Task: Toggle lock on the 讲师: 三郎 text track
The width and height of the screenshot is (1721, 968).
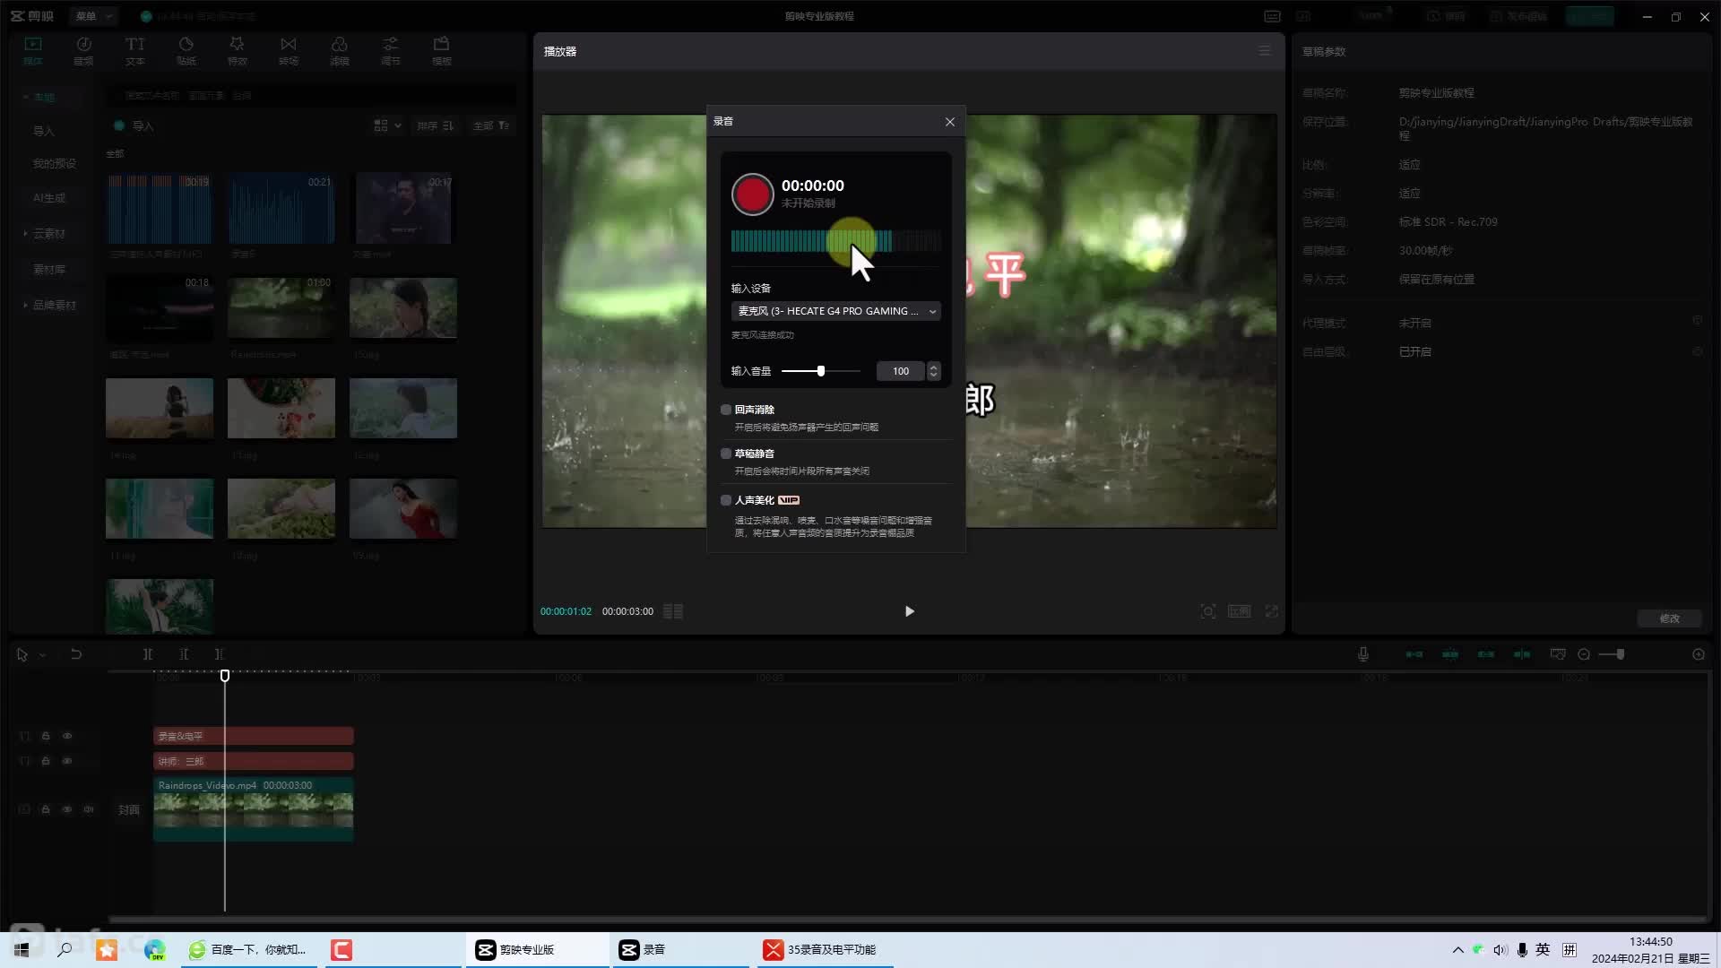Action: coord(46,761)
